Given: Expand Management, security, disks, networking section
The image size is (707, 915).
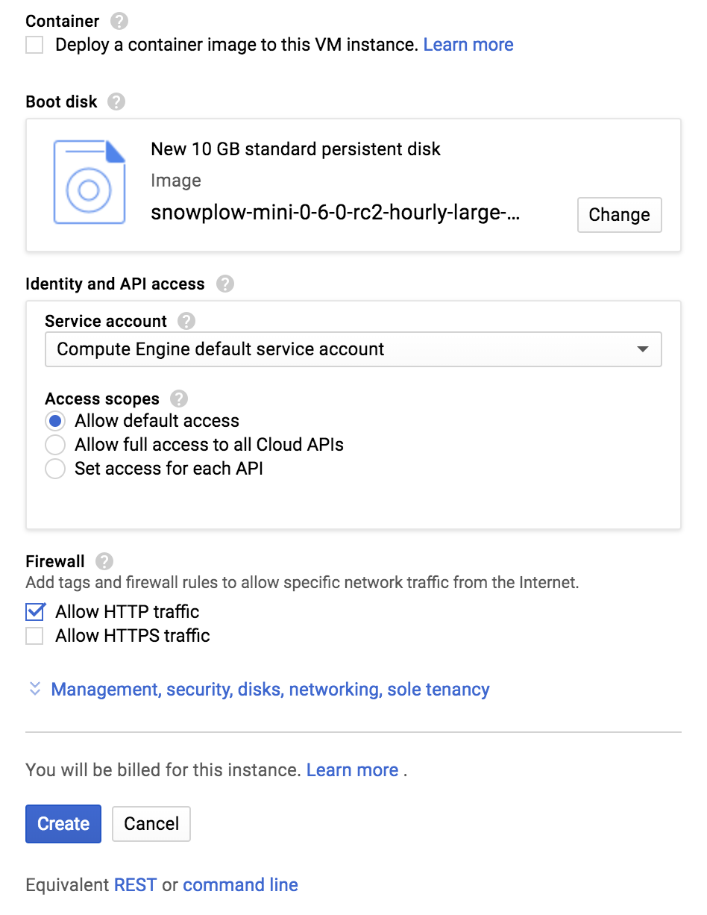Looking at the screenshot, I should point(270,689).
